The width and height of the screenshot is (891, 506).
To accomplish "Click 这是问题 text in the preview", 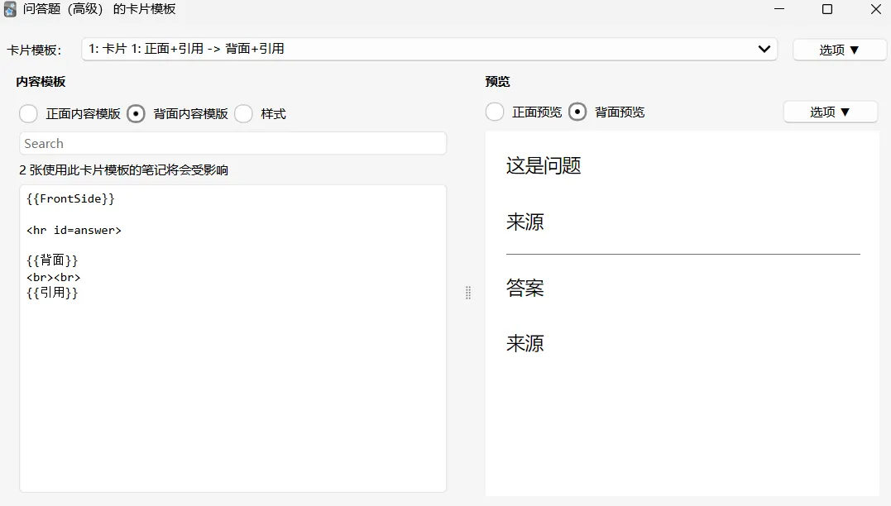I will coord(544,166).
